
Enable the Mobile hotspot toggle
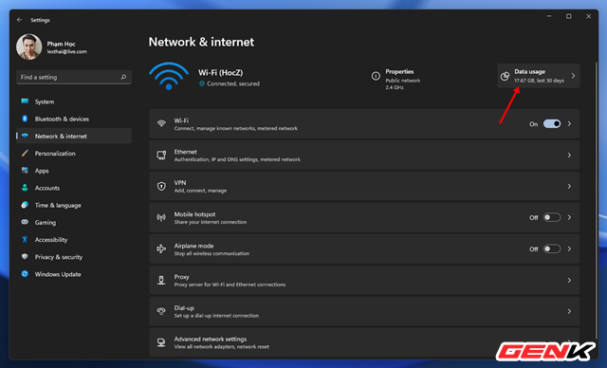(x=552, y=217)
